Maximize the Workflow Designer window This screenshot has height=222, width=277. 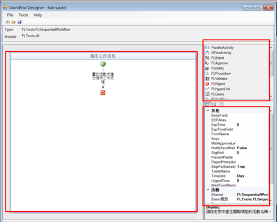(x=258, y=8)
